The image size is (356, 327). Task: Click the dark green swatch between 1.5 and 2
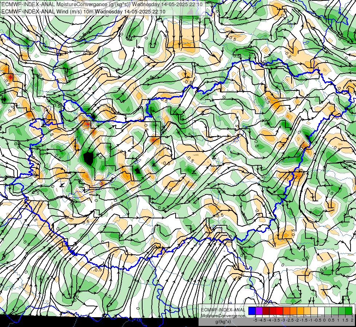pyautogui.click(x=349, y=311)
